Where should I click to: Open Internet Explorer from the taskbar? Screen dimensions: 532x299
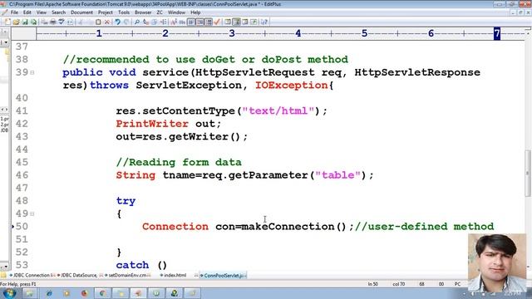[48, 293]
